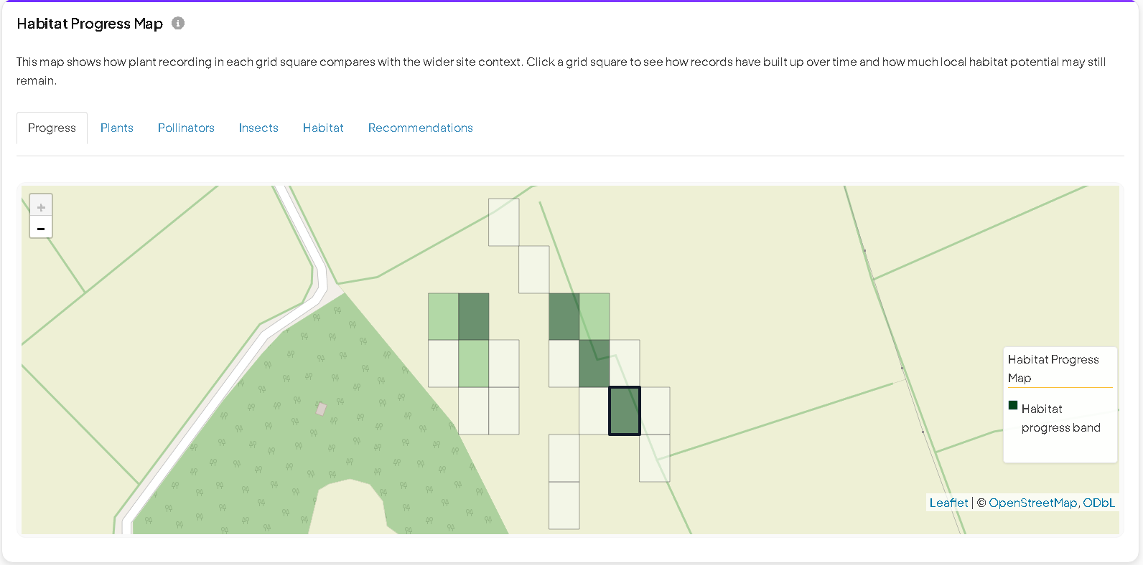
Task: Switch to the Plants tab
Action: click(117, 128)
